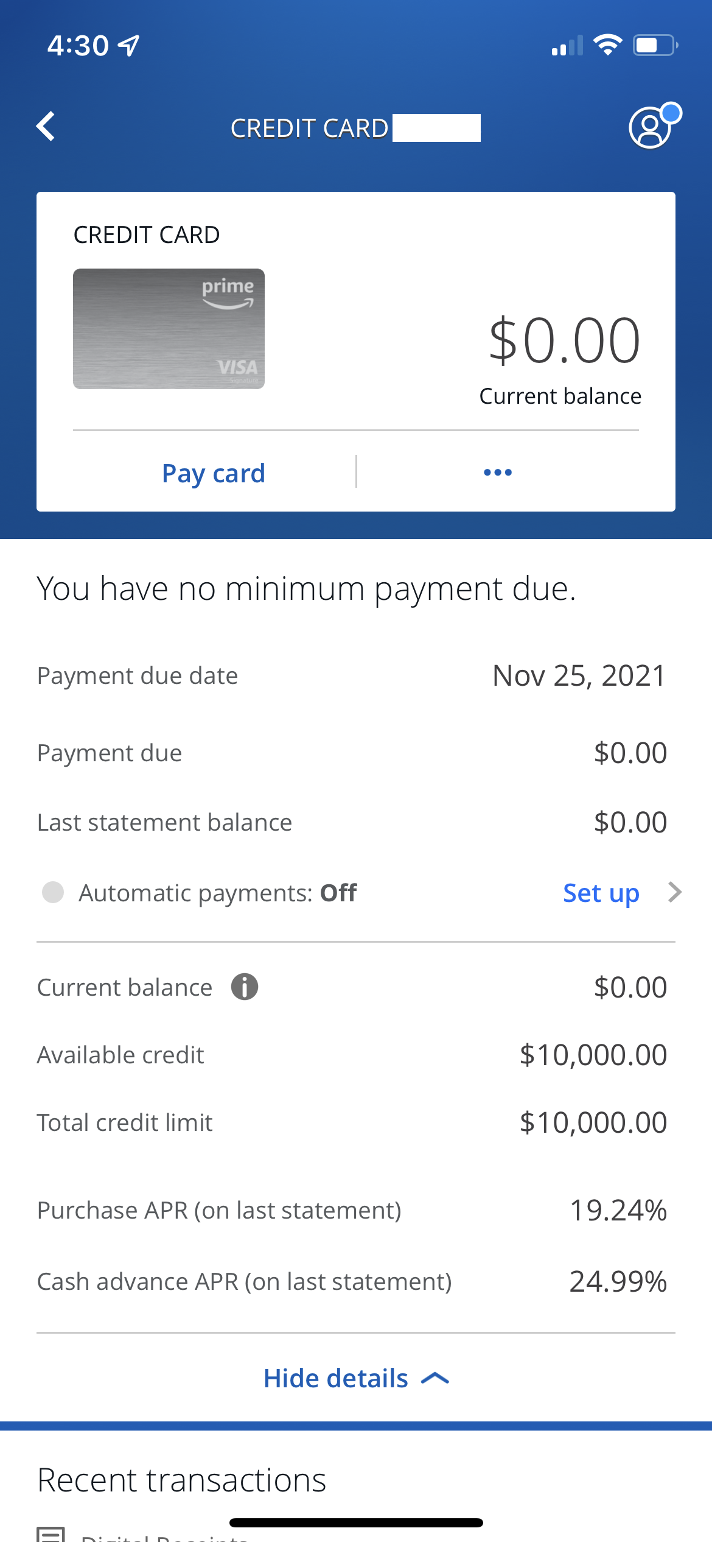Open the profile account icon
Image resolution: width=712 pixels, height=1542 pixels.
click(651, 127)
